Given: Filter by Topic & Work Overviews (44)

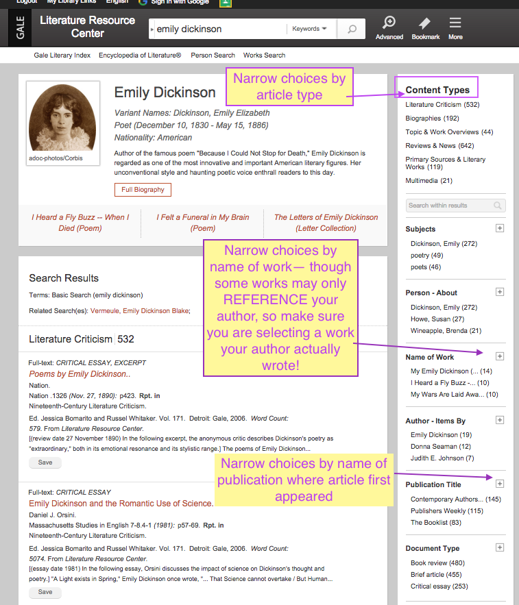Looking at the screenshot, I should pos(449,132).
